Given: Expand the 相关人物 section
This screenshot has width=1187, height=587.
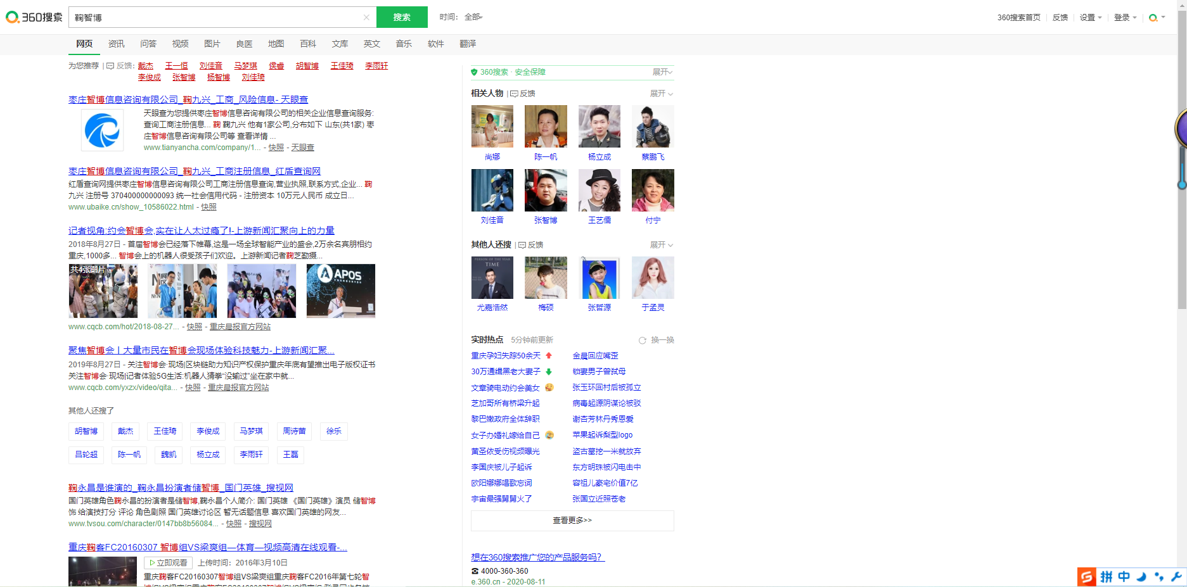Looking at the screenshot, I should (x=662, y=94).
